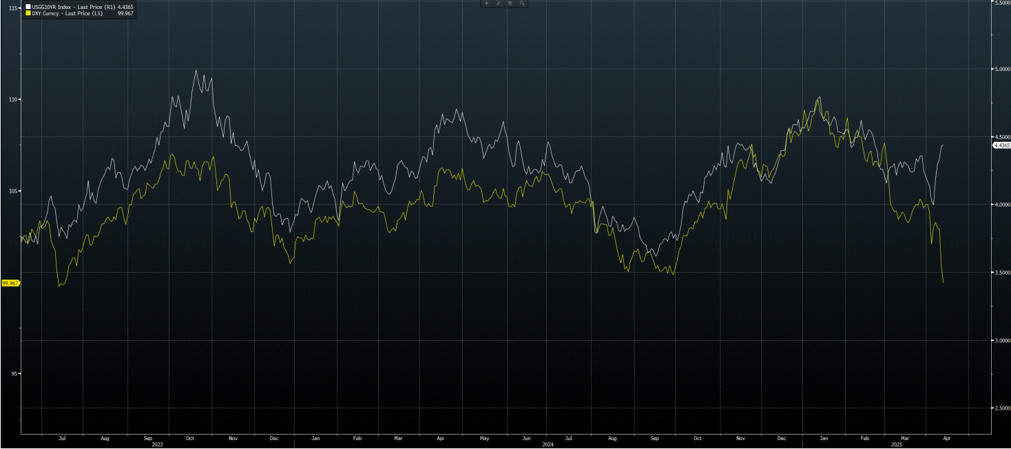Screen dimensions: 1011x449
Task: Click white swatch beside USGG10YR Index
Action: pyautogui.click(x=28, y=6)
